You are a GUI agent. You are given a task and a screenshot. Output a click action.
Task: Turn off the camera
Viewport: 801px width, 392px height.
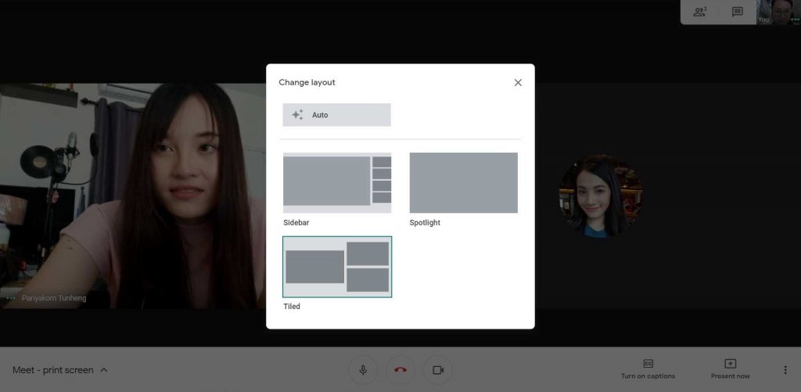(x=438, y=370)
